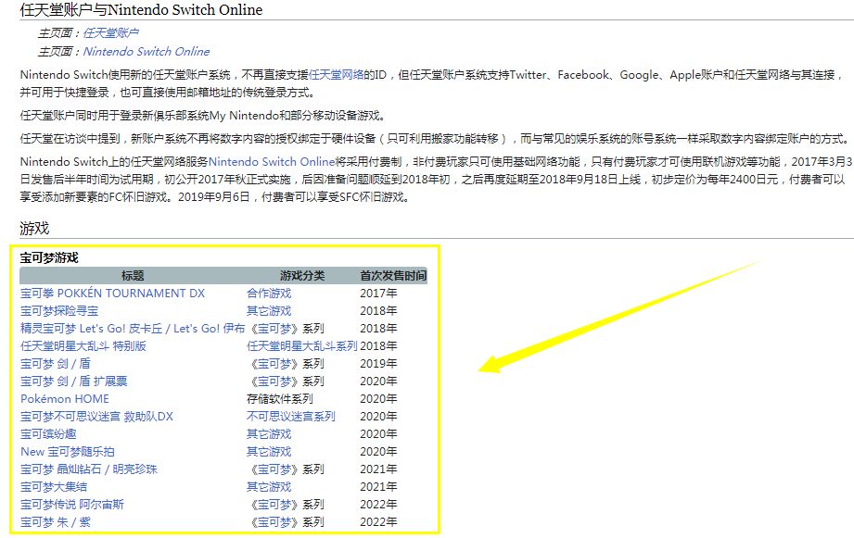The height and width of the screenshot is (538, 854).
Task: Click the paragraph starting 任天堂账户同时用于登录新俱乐部系统
Action: pos(204,116)
